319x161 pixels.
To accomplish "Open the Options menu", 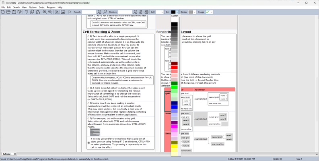I will [33, 7].
